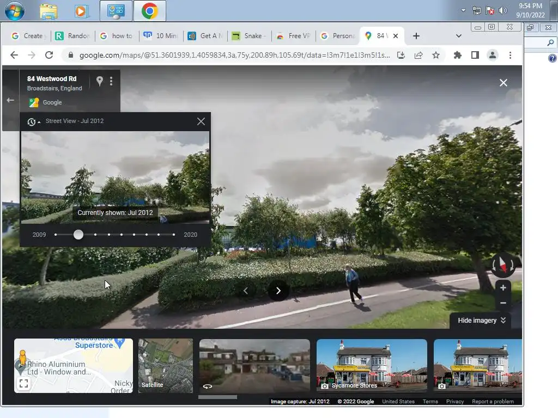558x418 pixels.
Task: Open Chrome's three-dot menu
Action: [x=510, y=55]
